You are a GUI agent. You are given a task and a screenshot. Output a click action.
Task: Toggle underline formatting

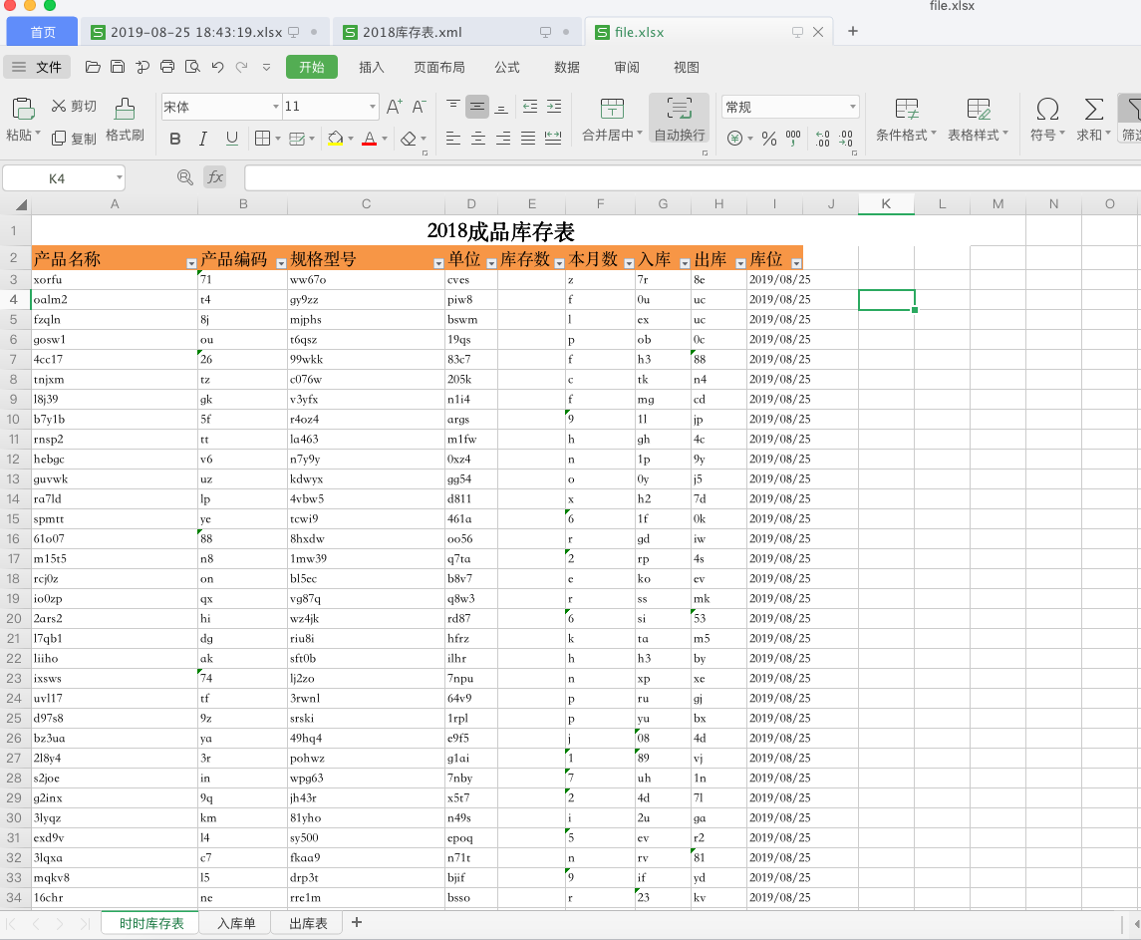click(231, 139)
